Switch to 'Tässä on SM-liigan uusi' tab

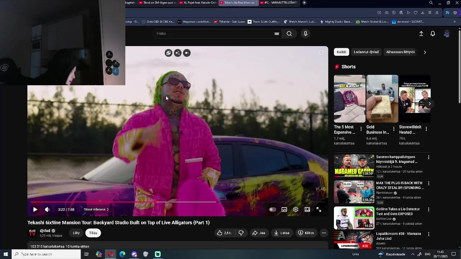click(157, 3)
